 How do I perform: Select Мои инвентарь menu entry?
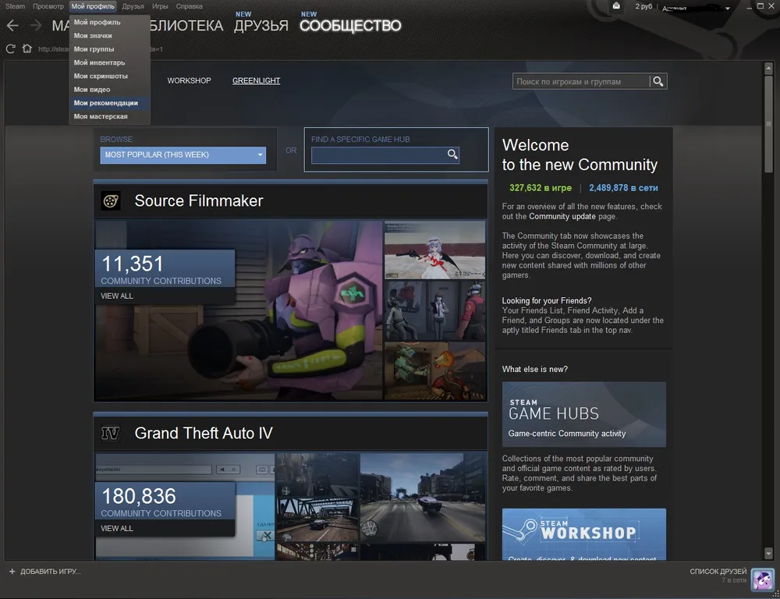click(x=110, y=62)
